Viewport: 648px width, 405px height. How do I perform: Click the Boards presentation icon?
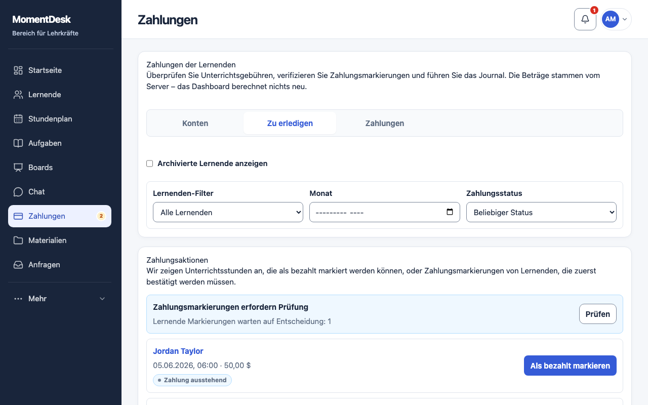tap(18, 168)
